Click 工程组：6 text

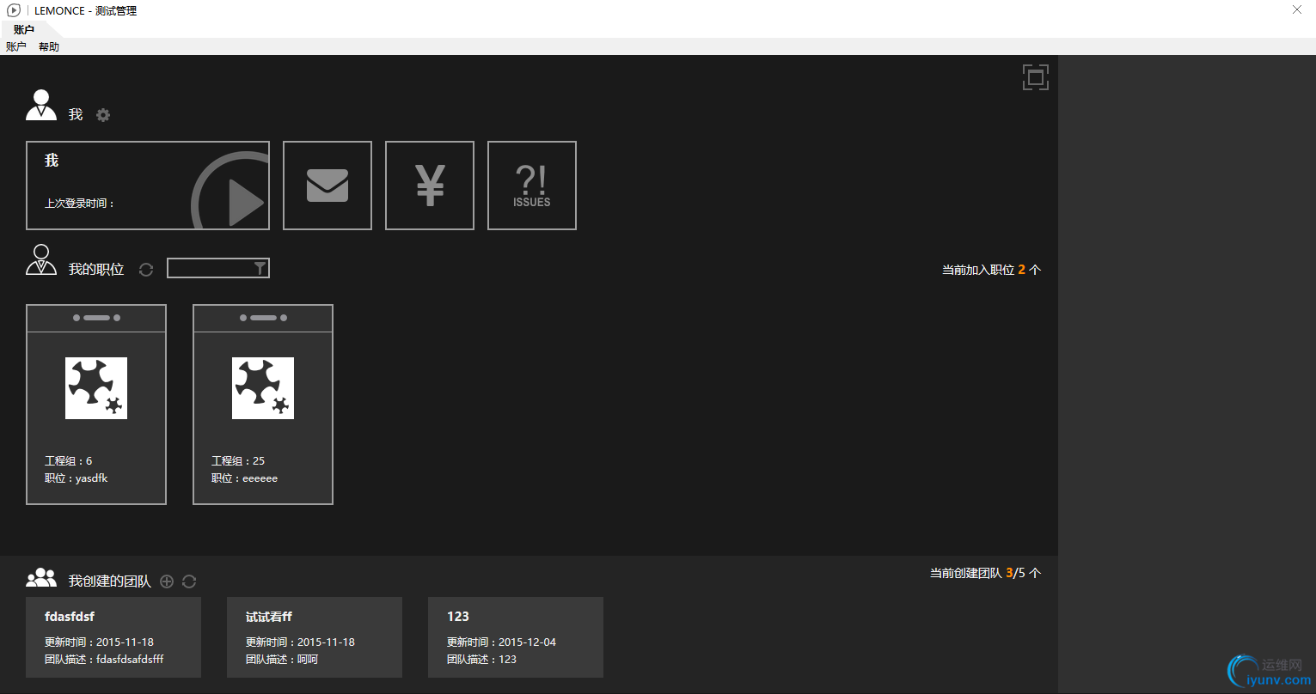(68, 461)
